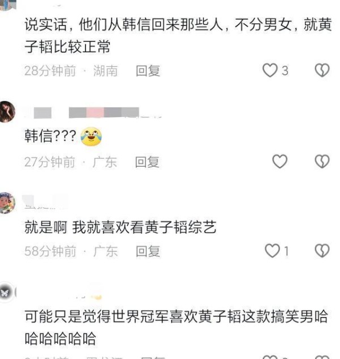Select the comment about 世界冠军喜欢黄子韬
Screen dimensions: 340x359
176,327
